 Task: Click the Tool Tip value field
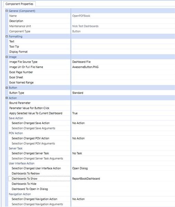coord(123,47)
